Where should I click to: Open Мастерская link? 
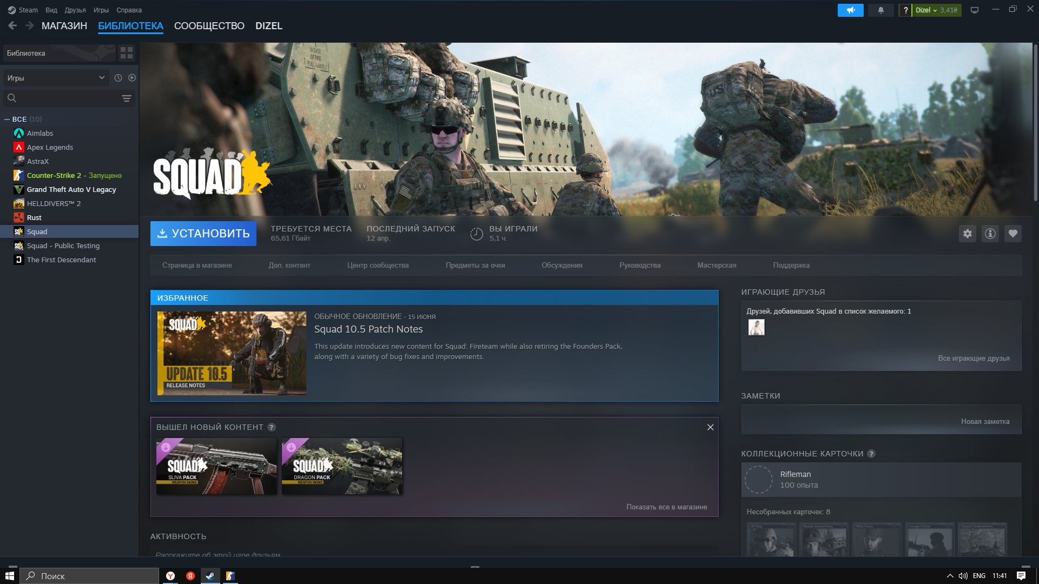click(x=716, y=266)
